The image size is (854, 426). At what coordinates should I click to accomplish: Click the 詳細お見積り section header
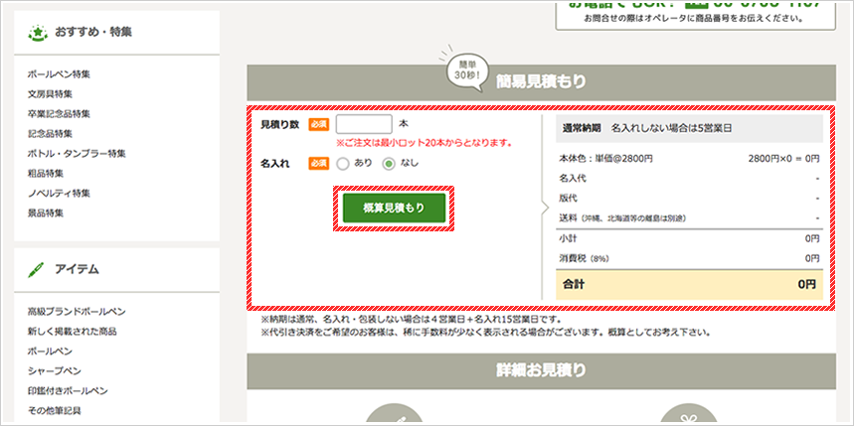pos(541,370)
